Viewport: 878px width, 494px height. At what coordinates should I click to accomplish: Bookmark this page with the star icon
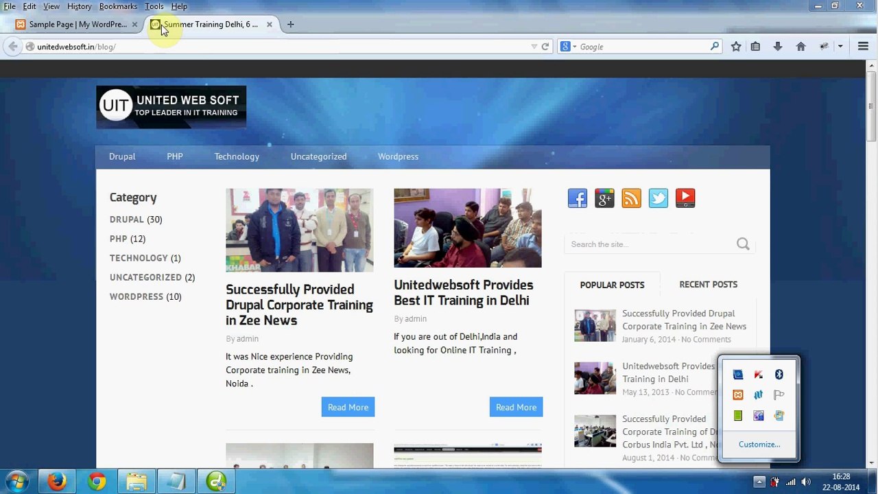(x=736, y=47)
